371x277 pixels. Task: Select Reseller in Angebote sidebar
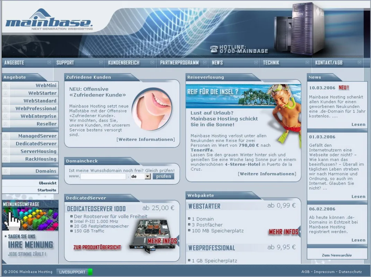click(x=30, y=124)
